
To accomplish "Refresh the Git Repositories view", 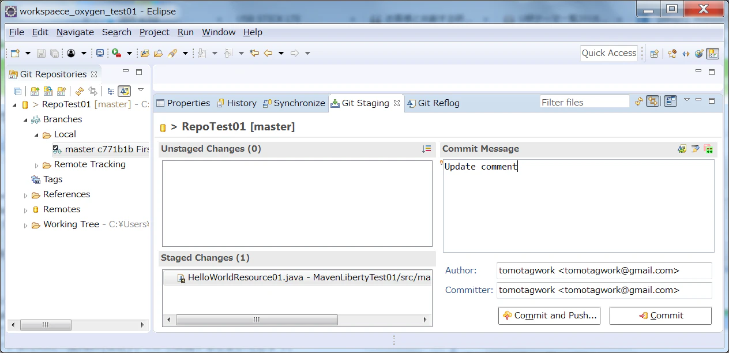I will pos(80,91).
